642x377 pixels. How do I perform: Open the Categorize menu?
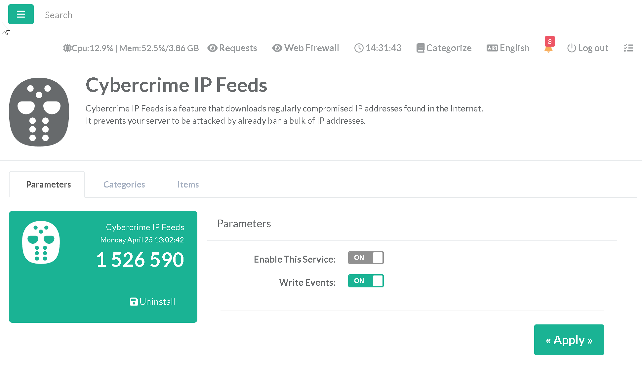click(444, 48)
